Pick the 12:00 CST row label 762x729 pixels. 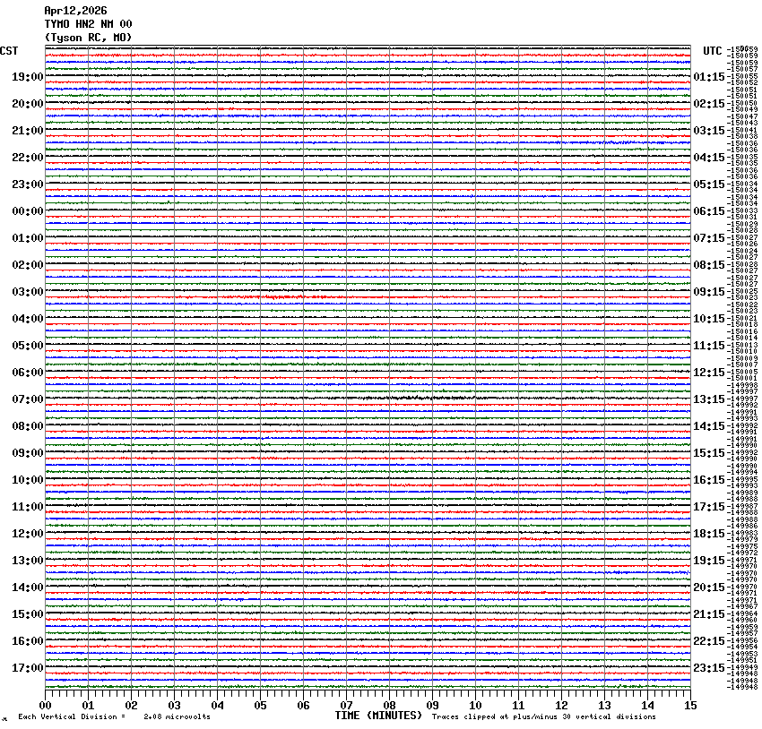(x=27, y=534)
